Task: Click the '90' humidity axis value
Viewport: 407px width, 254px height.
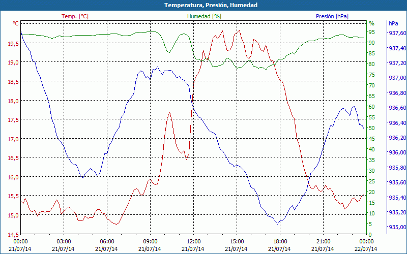Action: (x=372, y=43)
